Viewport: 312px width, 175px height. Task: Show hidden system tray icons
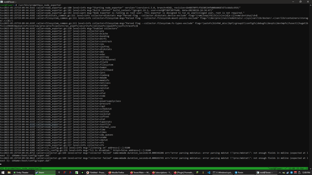280,173
